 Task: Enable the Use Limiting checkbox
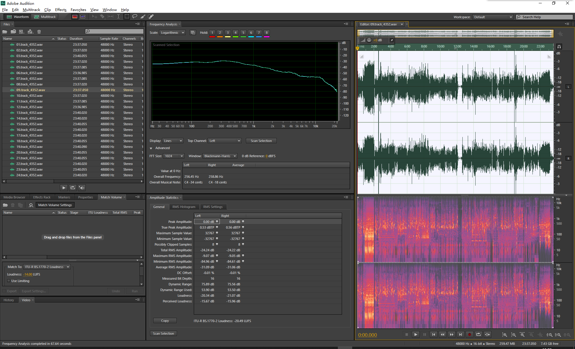point(9,281)
